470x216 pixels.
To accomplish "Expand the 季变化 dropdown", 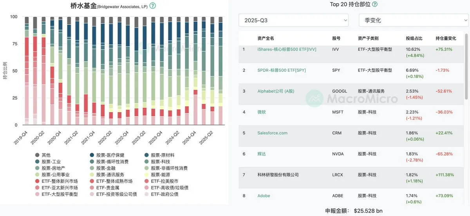I will [x=413, y=20].
